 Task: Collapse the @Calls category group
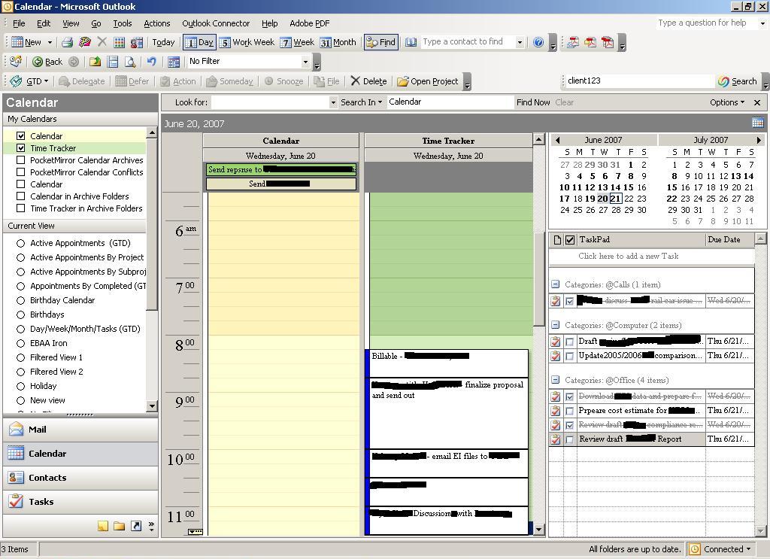[x=555, y=284]
